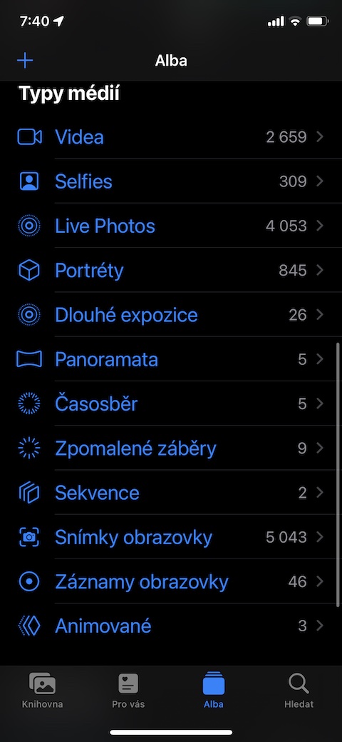The height and width of the screenshot is (742, 342).
Task: Tap the Portréty cube icon
Action: pyautogui.click(x=29, y=270)
